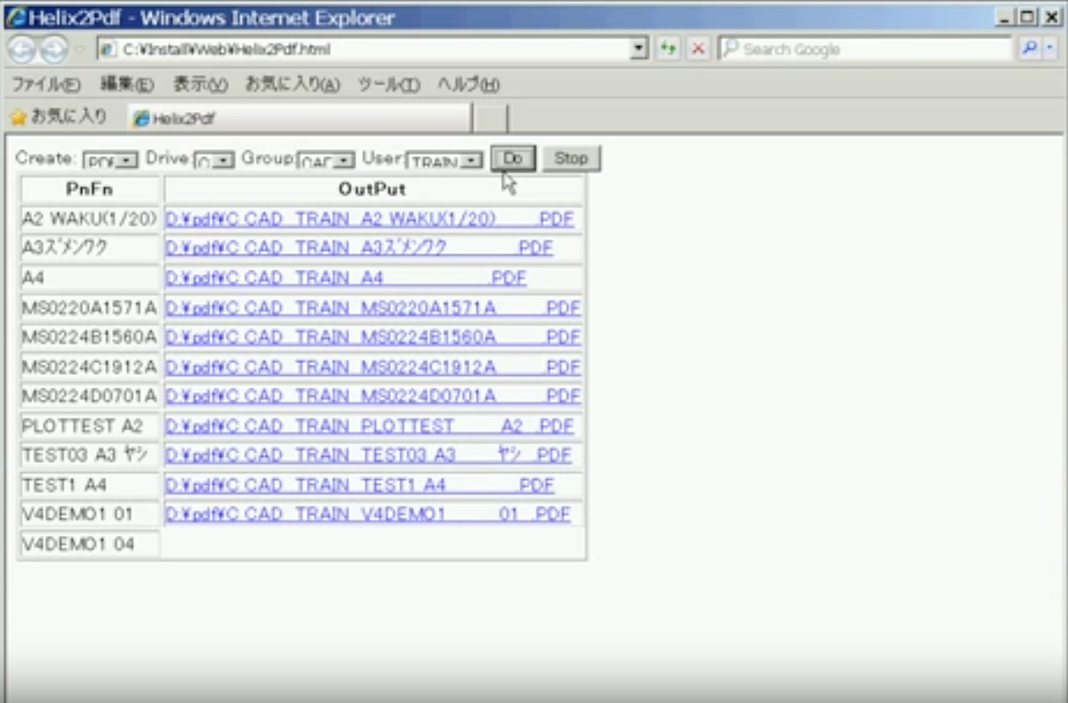This screenshot has height=703, width=1068.
Task: Select the PLOTTEST A2 PnFn cell
Action: [90, 426]
